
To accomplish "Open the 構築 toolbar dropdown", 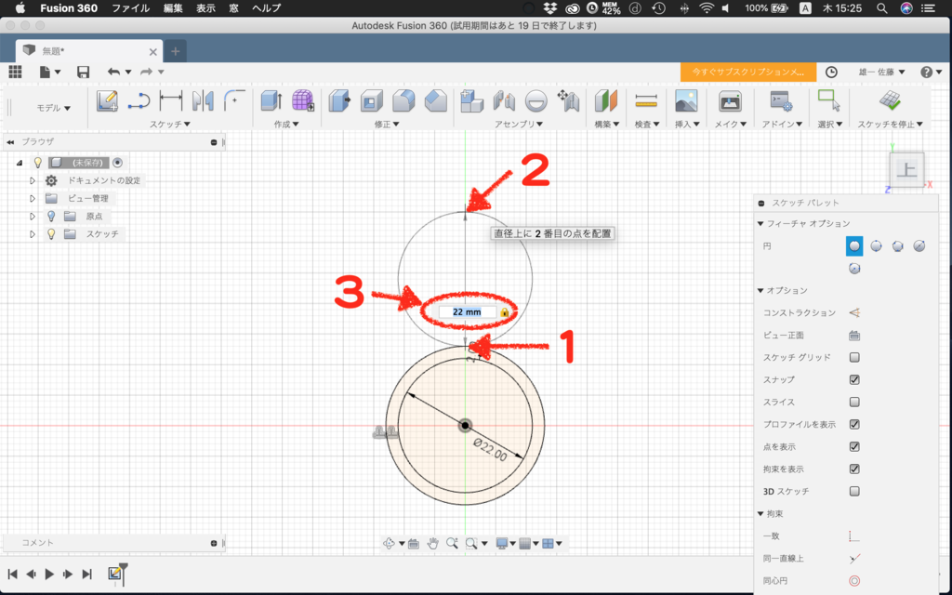I will pyautogui.click(x=606, y=124).
